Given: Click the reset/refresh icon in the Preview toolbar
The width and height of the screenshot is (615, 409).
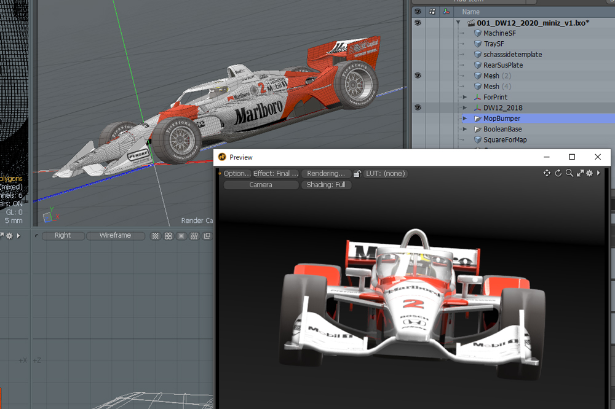Looking at the screenshot, I should 558,173.
